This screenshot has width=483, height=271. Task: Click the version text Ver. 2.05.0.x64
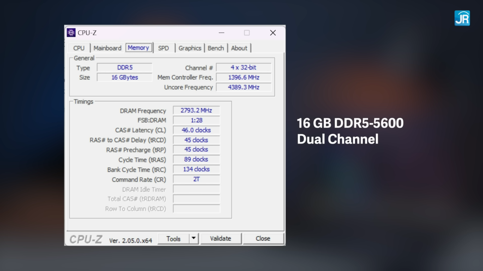pyautogui.click(x=130, y=241)
